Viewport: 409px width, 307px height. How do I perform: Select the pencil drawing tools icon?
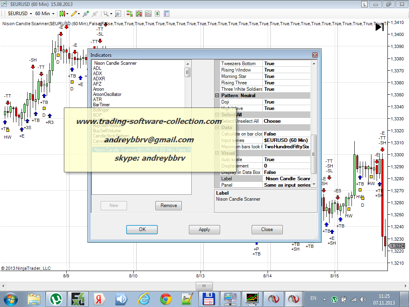pos(73,14)
